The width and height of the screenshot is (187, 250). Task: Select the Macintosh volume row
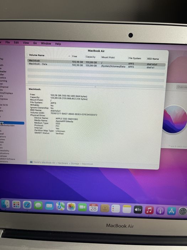coord(97,62)
